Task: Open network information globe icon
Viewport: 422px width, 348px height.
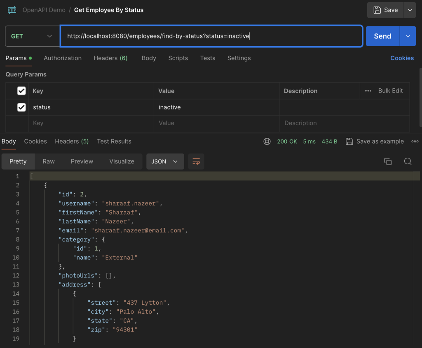Action: (267, 141)
